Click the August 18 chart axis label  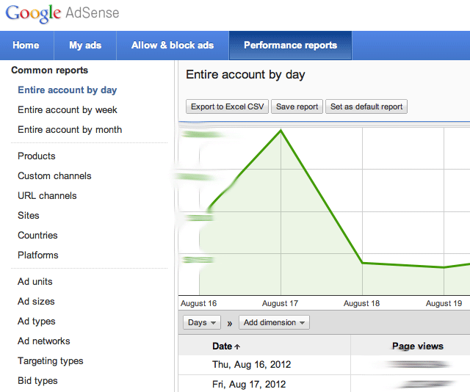361,303
